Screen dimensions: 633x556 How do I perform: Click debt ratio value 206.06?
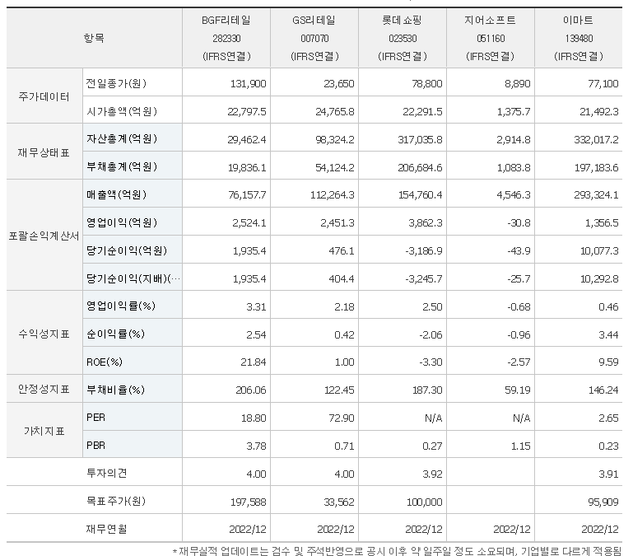pyautogui.click(x=251, y=390)
